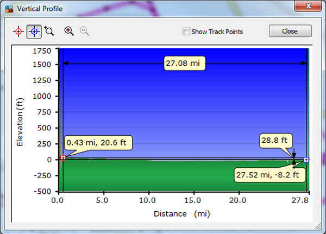Click the 500 elevation axis value
This screenshot has height=234, width=326.
click(x=44, y=128)
